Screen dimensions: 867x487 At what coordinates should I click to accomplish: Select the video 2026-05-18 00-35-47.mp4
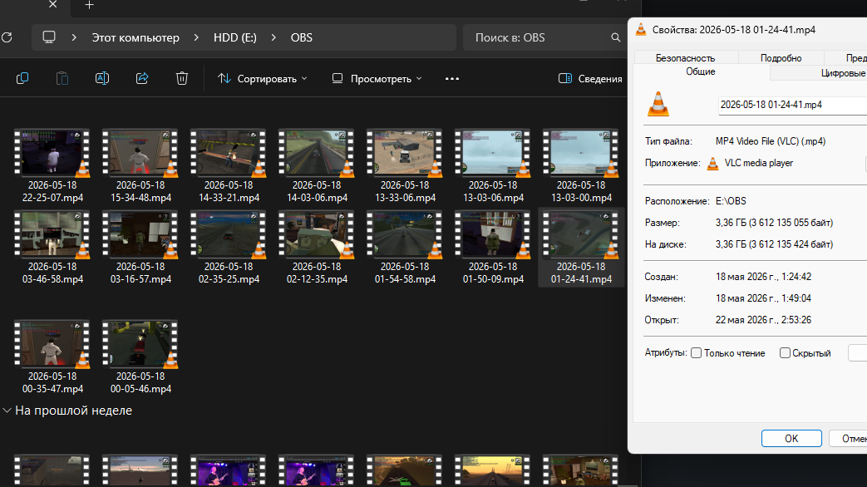click(52, 357)
